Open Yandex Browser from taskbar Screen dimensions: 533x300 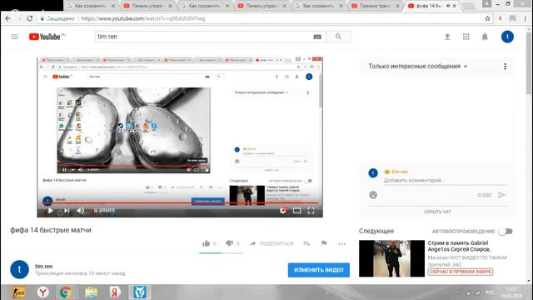42,292
